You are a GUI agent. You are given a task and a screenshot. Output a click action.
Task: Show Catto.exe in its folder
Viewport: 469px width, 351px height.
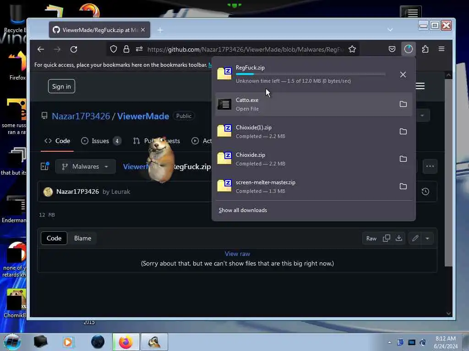pos(403,104)
